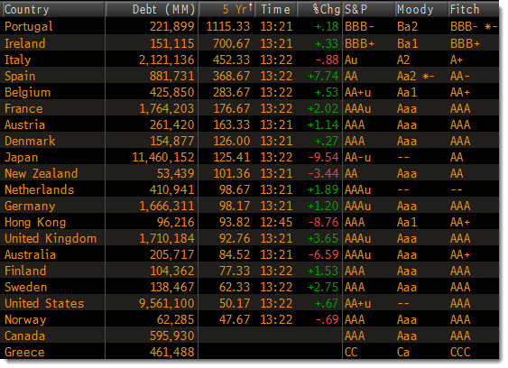Image resolution: width=508 pixels, height=368 pixels.
Task: Click the Time column header
Action: [276, 9]
